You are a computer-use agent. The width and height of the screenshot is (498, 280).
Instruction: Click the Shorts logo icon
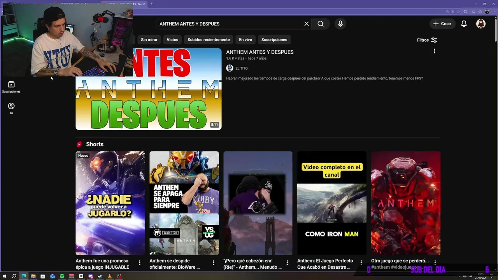tap(79, 144)
